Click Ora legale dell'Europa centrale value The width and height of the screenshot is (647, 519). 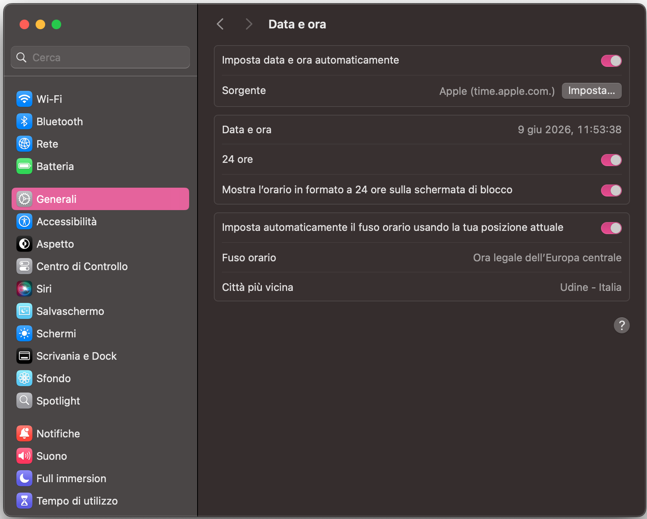[547, 258]
